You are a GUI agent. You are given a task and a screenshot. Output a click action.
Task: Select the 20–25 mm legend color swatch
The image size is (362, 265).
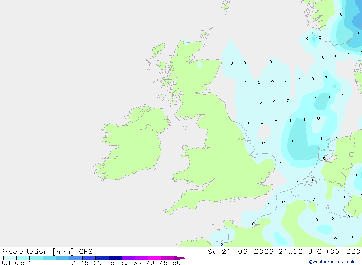coord(102,258)
